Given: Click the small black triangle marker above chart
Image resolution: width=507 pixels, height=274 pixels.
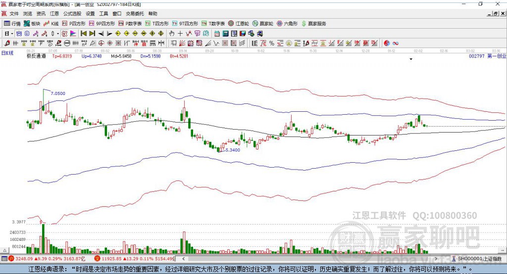Looking at the screenshot, I should click(411, 59).
